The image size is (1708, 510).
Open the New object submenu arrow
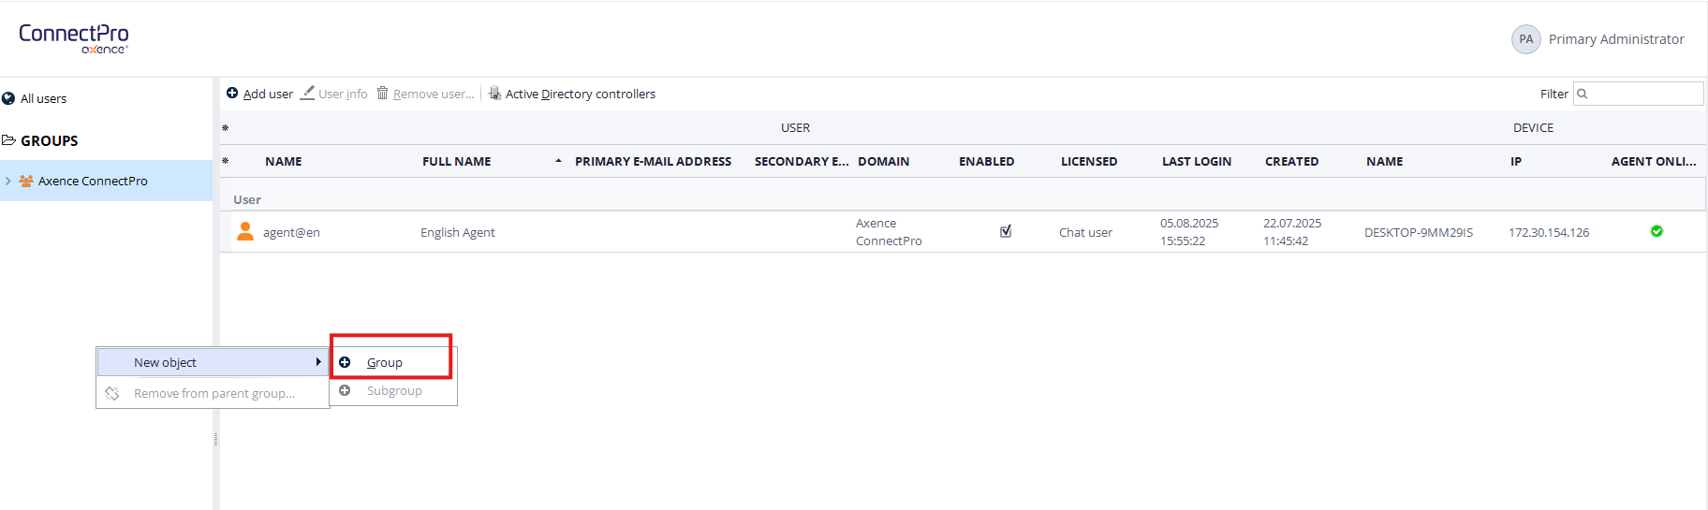[318, 362]
